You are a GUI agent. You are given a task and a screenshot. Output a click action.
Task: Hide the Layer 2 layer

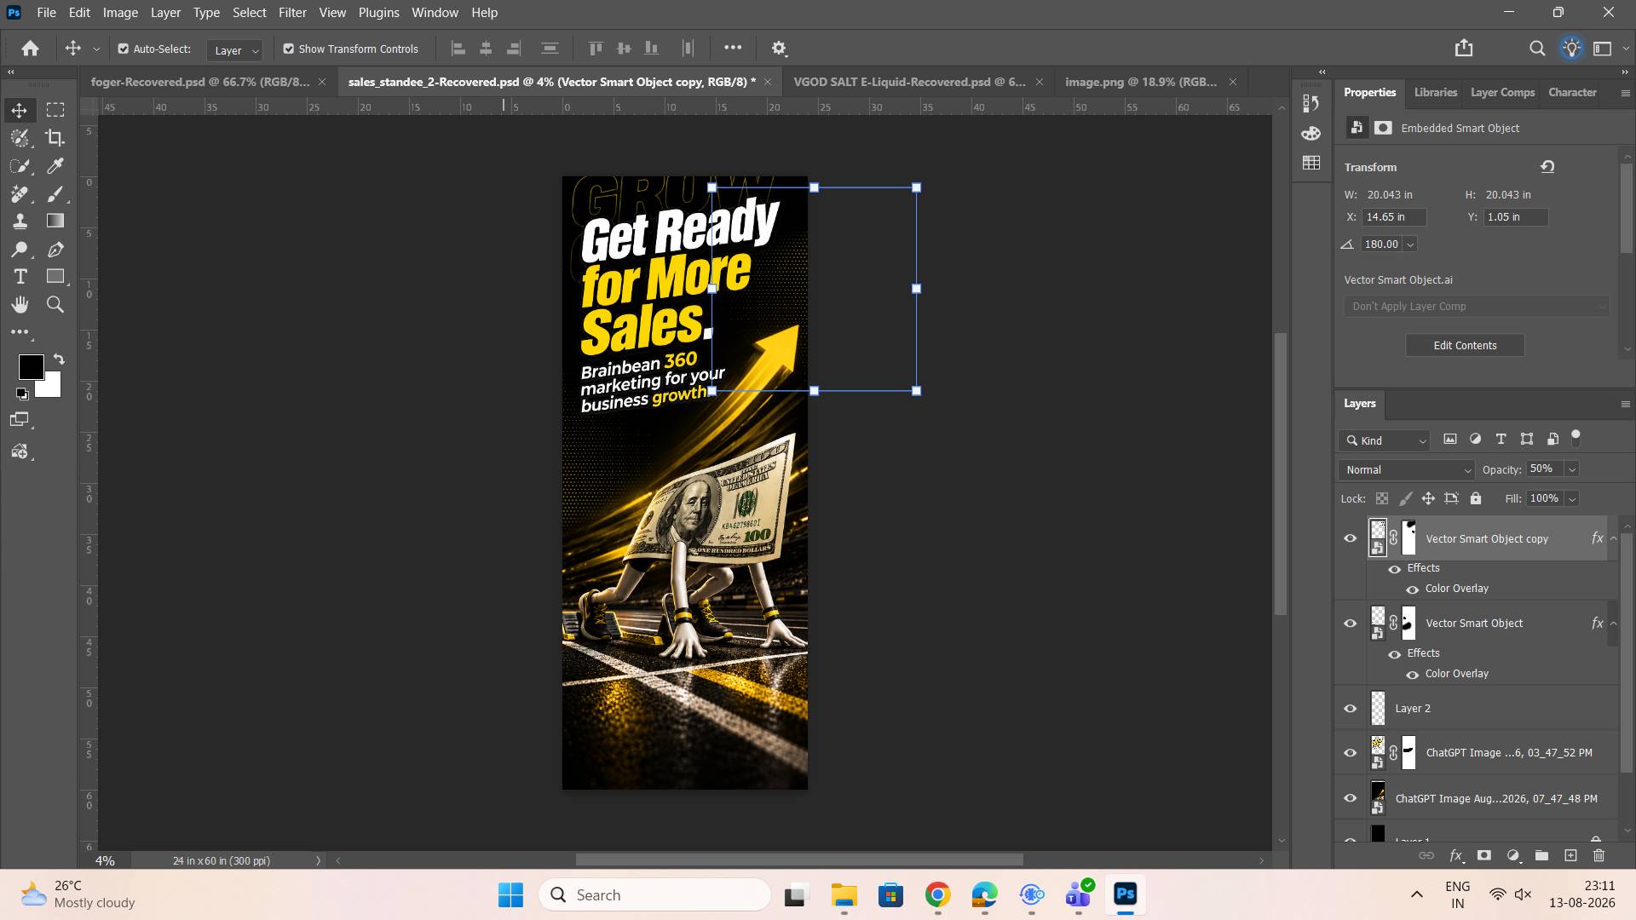coord(1351,709)
